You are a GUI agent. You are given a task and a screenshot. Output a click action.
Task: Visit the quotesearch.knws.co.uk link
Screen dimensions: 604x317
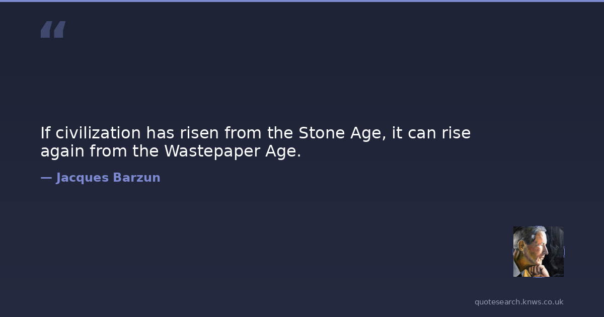point(519,302)
